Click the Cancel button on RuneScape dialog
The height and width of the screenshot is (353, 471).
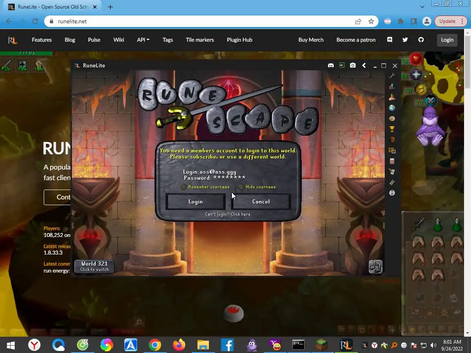point(261,201)
